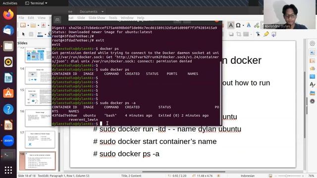317x178 pixels.
Task: Switch to LibreOffice Impress in the dock
Action: pyautogui.click(x=8, y=125)
